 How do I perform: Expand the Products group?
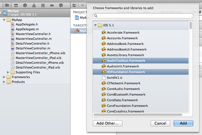(x=4, y=82)
